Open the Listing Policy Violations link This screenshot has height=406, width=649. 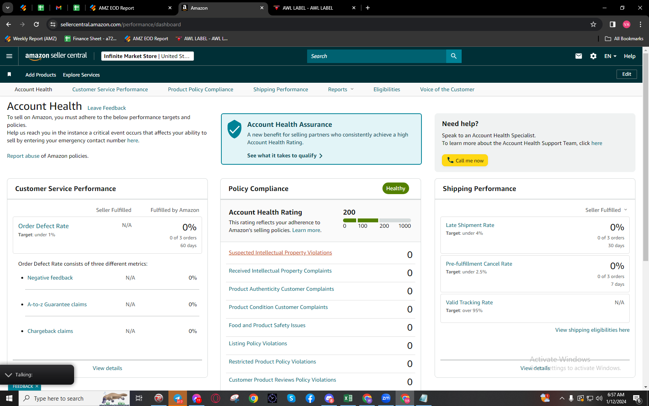click(x=258, y=343)
